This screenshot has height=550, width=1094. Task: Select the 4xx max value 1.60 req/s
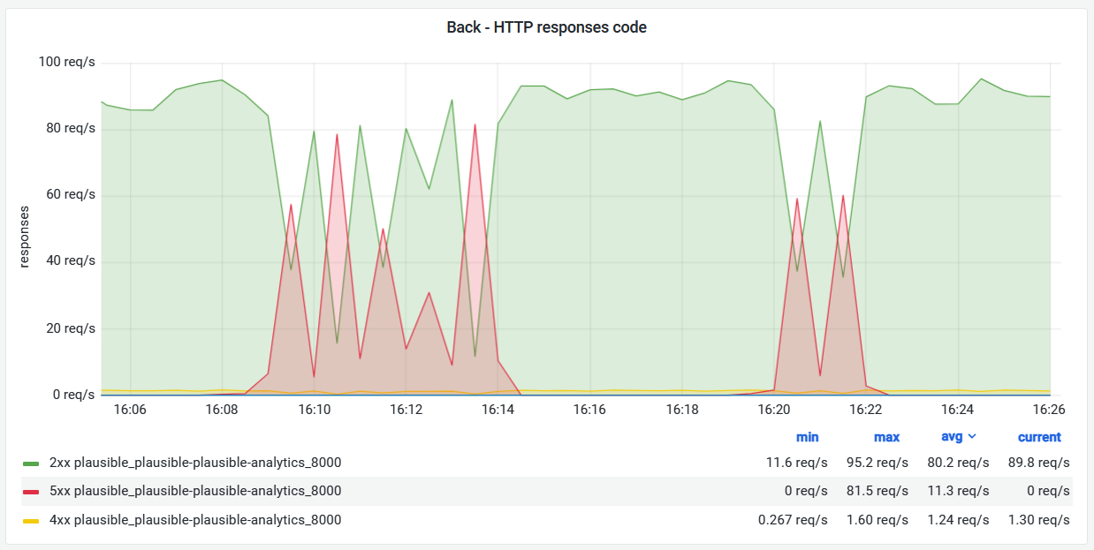878,520
